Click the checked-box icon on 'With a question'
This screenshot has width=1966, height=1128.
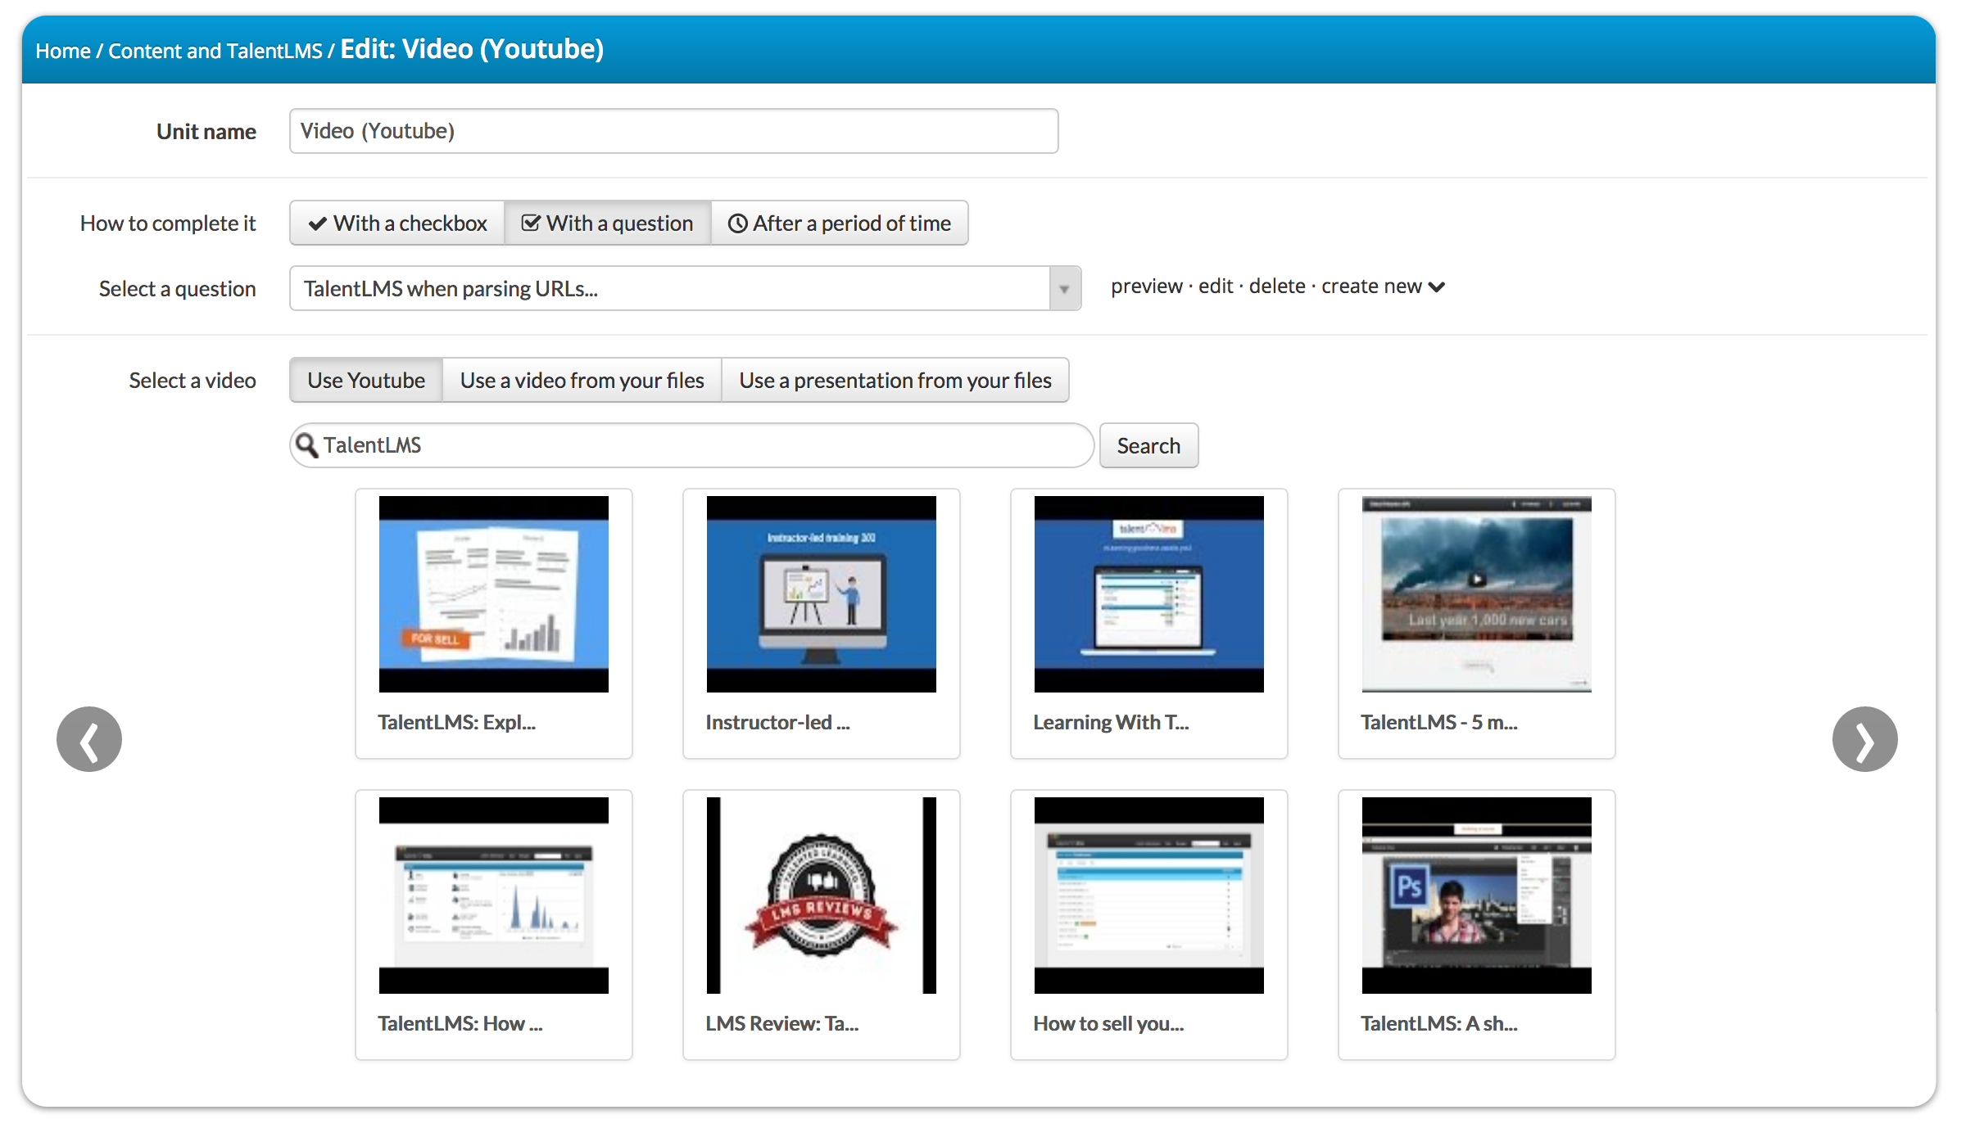(x=531, y=223)
